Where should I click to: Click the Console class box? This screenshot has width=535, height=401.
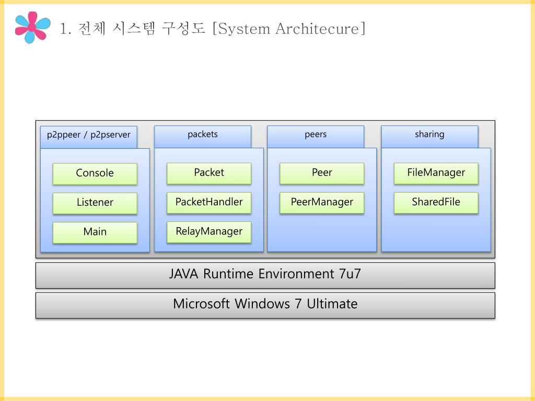tap(95, 174)
